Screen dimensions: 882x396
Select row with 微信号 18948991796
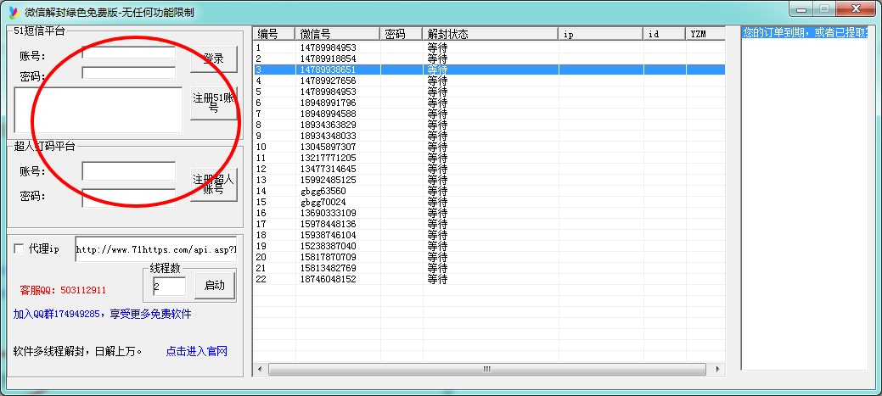(489, 103)
